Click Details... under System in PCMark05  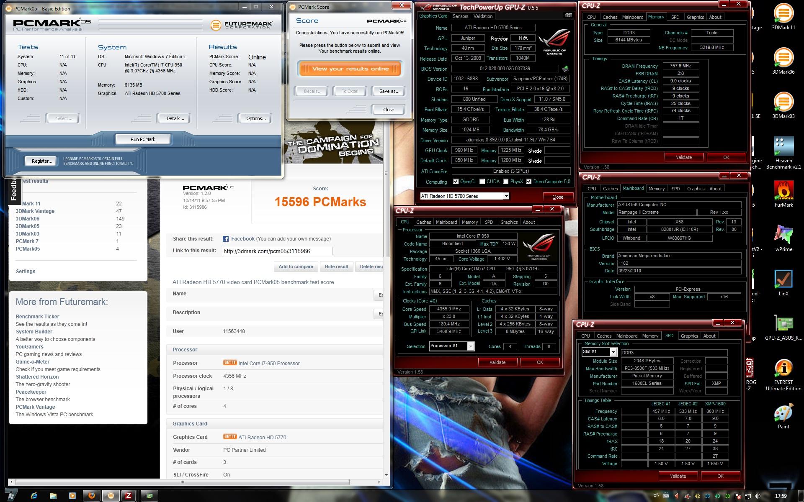(175, 118)
